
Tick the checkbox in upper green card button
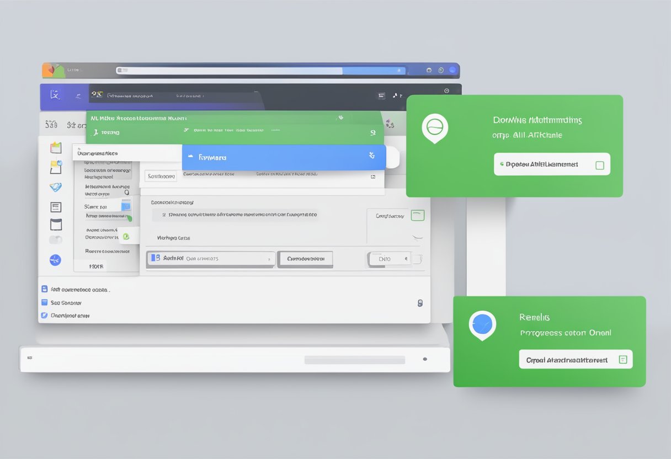599,165
